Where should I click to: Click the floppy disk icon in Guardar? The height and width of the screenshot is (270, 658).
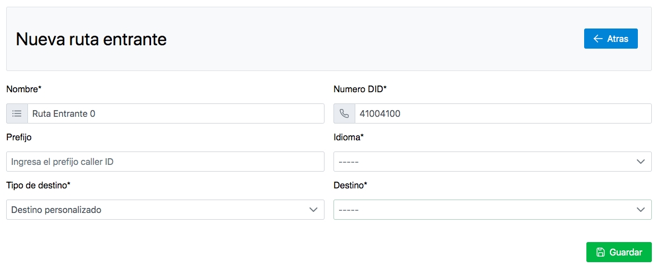click(600, 252)
